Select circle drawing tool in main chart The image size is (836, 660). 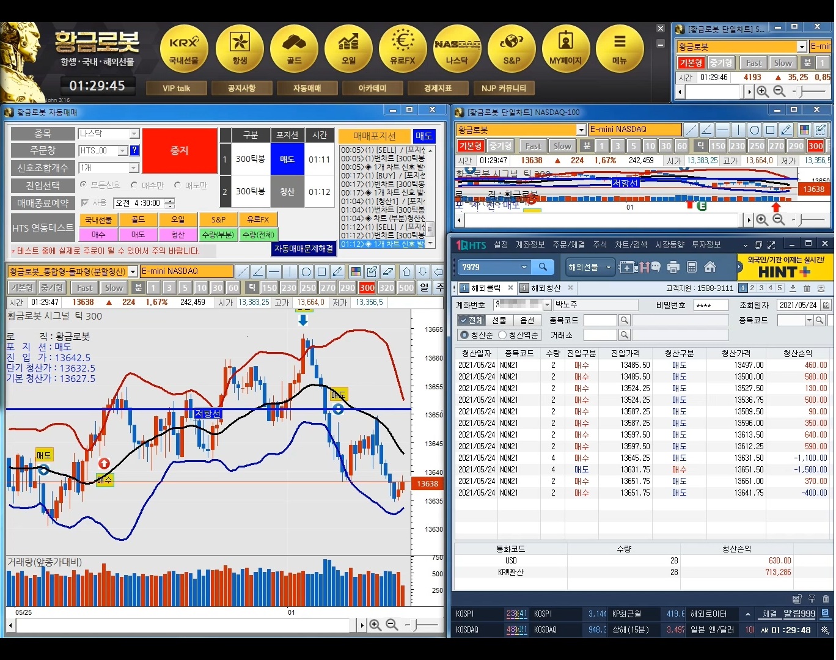coord(306,271)
